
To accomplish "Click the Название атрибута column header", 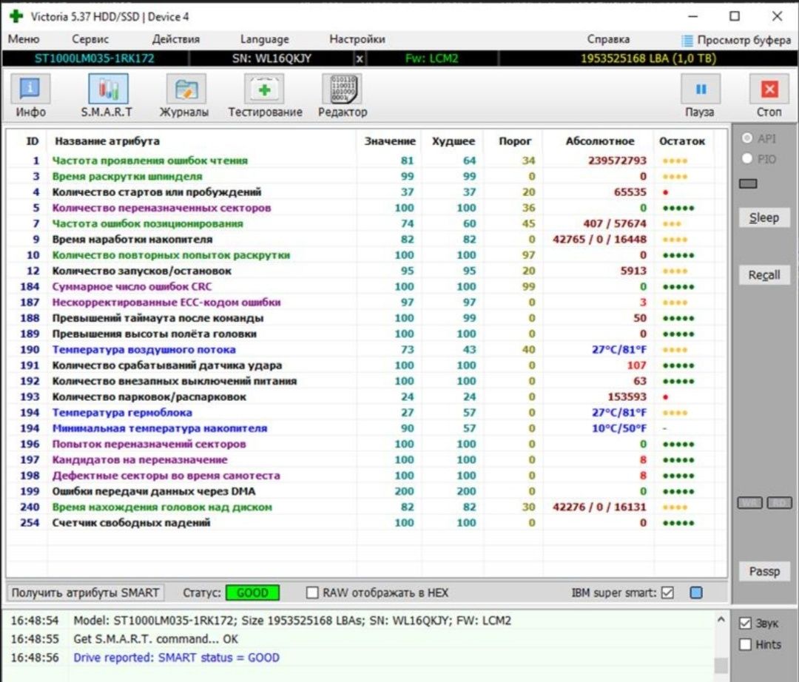I will click(107, 141).
